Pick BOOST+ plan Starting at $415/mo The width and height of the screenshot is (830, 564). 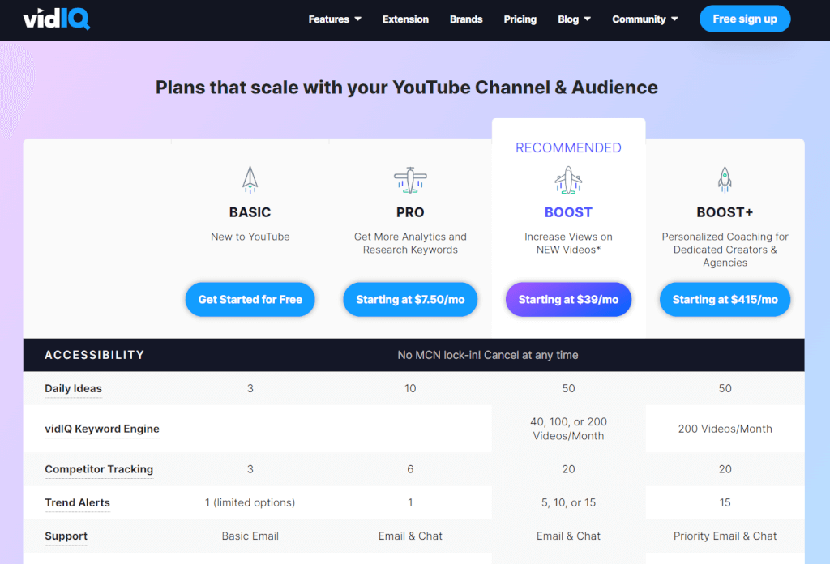tap(725, 300)
